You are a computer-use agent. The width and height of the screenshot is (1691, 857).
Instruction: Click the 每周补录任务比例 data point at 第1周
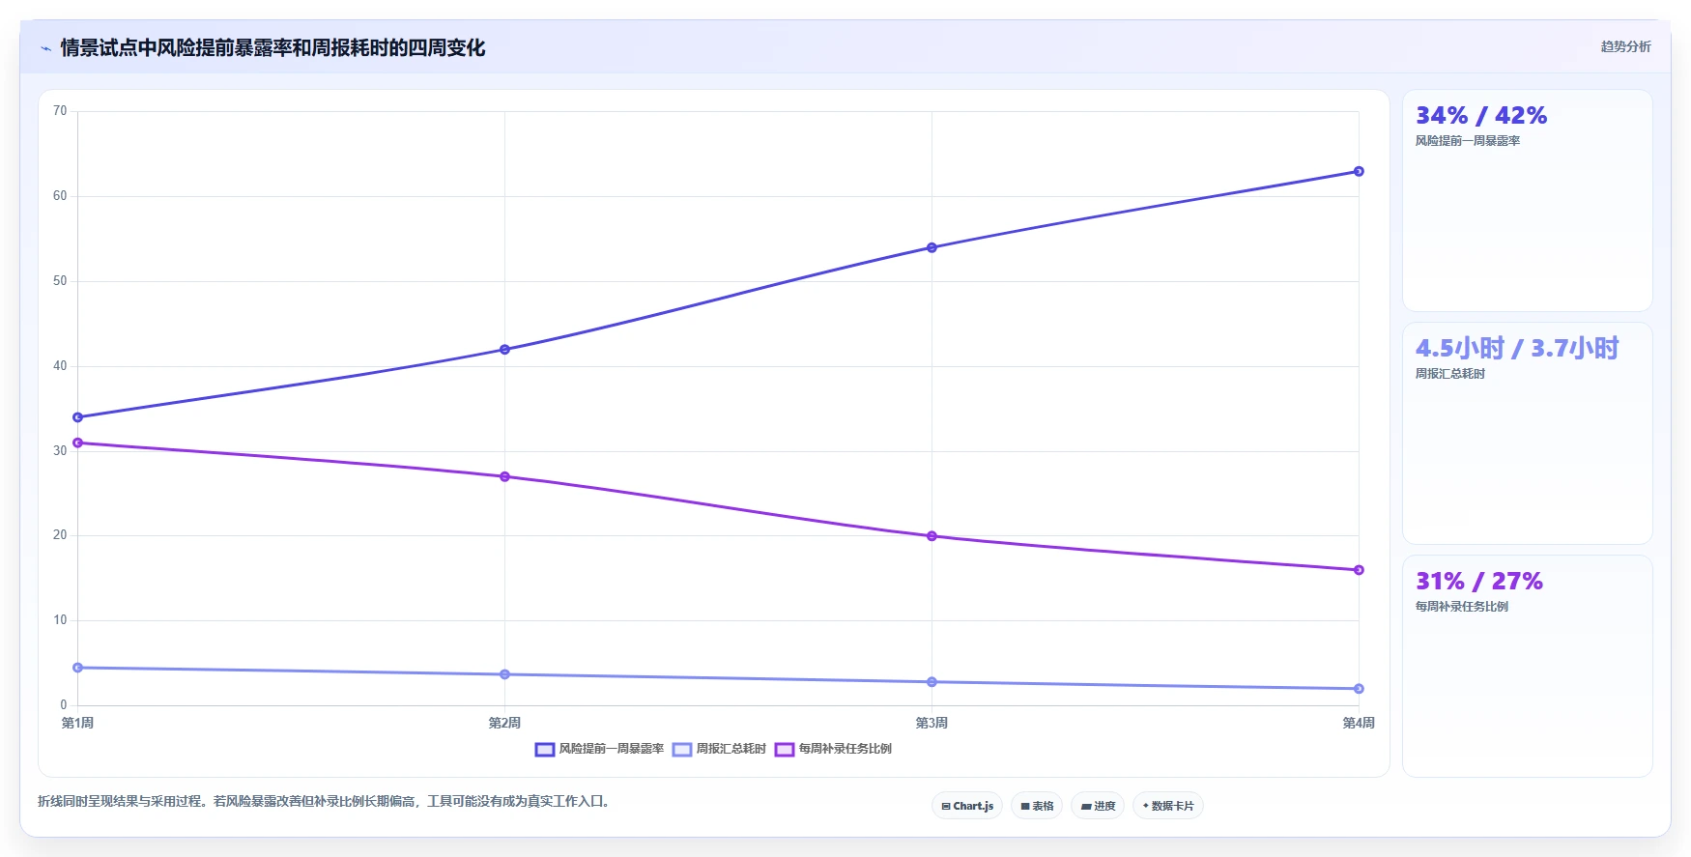point(77,443)
